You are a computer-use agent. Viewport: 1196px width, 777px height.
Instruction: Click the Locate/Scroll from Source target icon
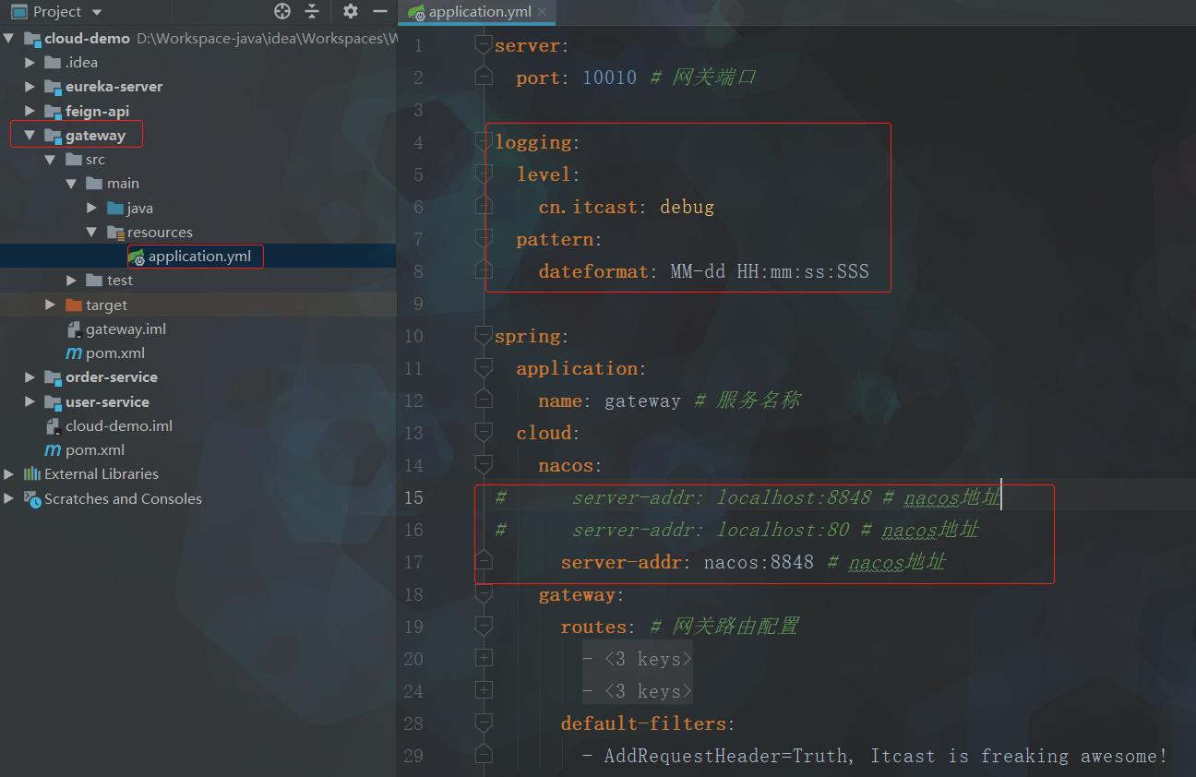(x=282, y=11)
